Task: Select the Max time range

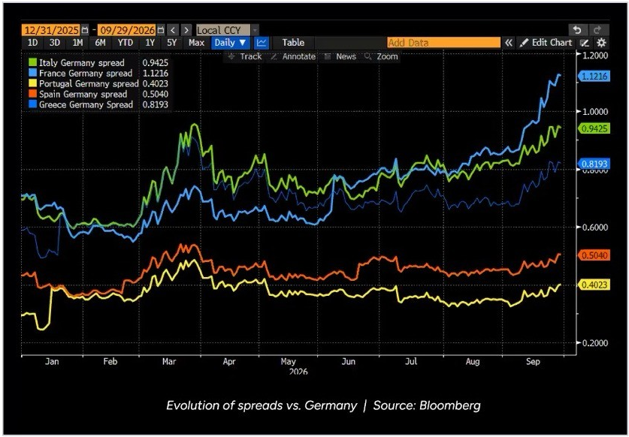Action: point(196,43)
